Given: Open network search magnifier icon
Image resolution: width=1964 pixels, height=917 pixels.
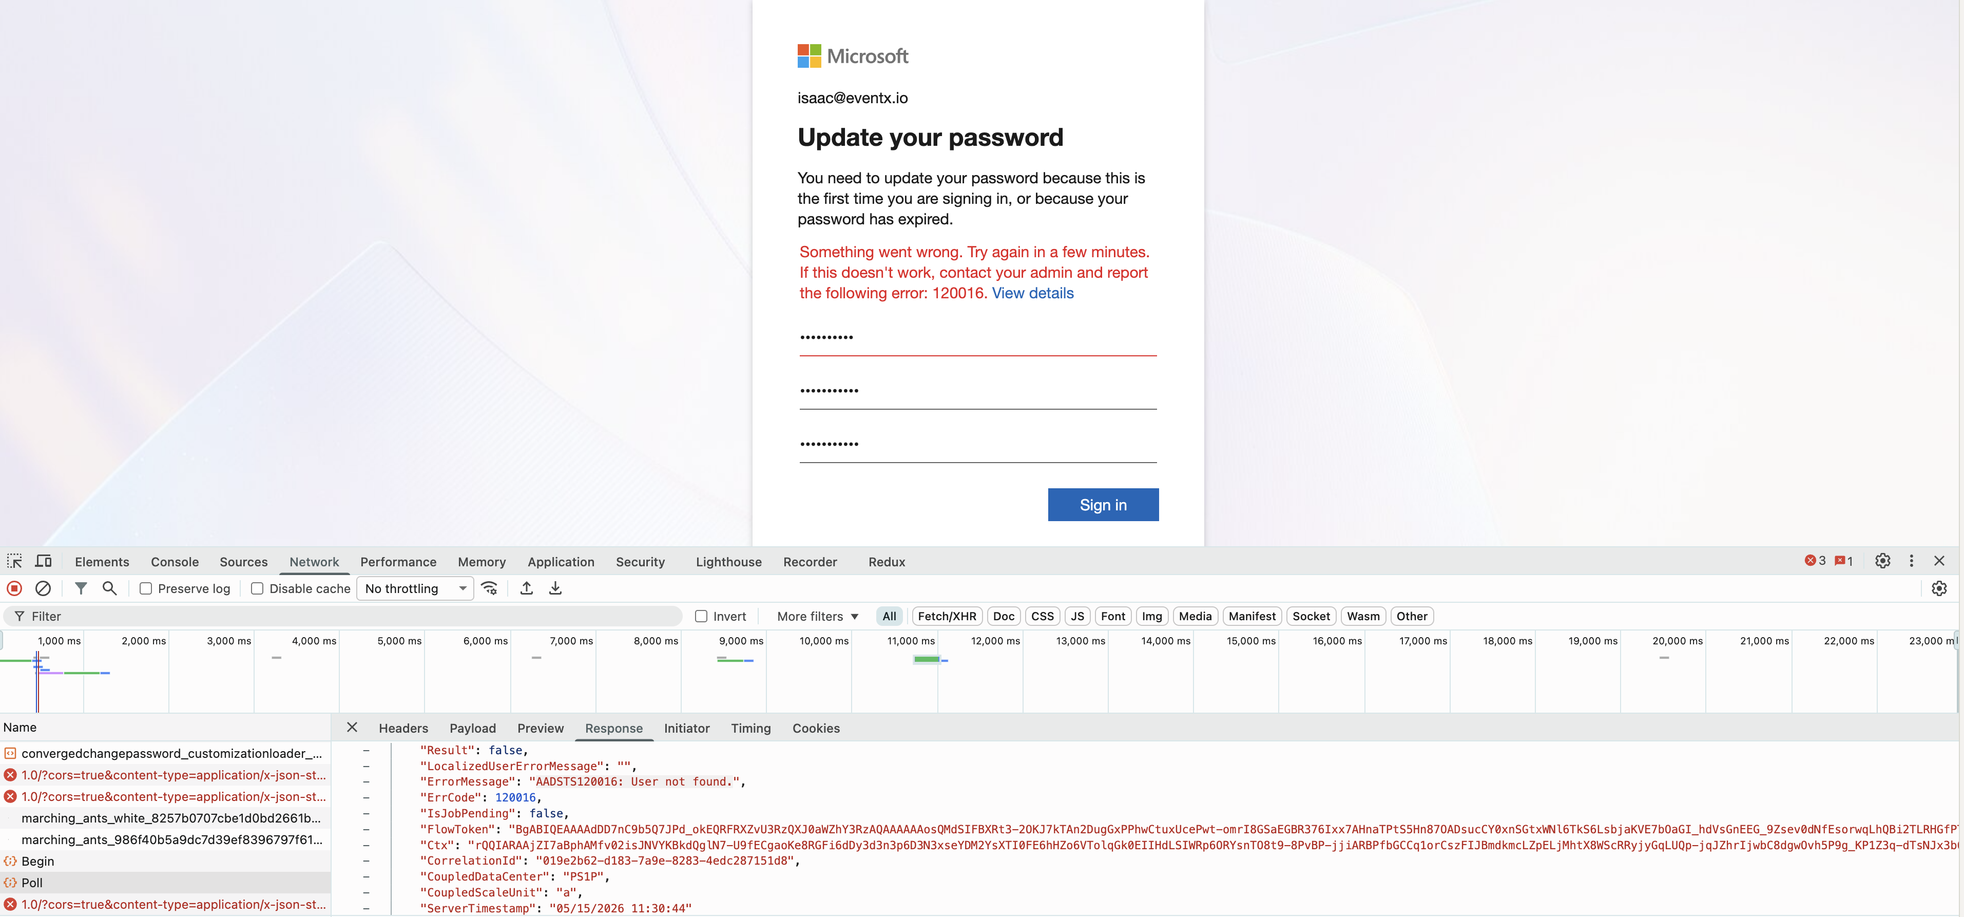Looking at the screenshot, I should 110,588.
